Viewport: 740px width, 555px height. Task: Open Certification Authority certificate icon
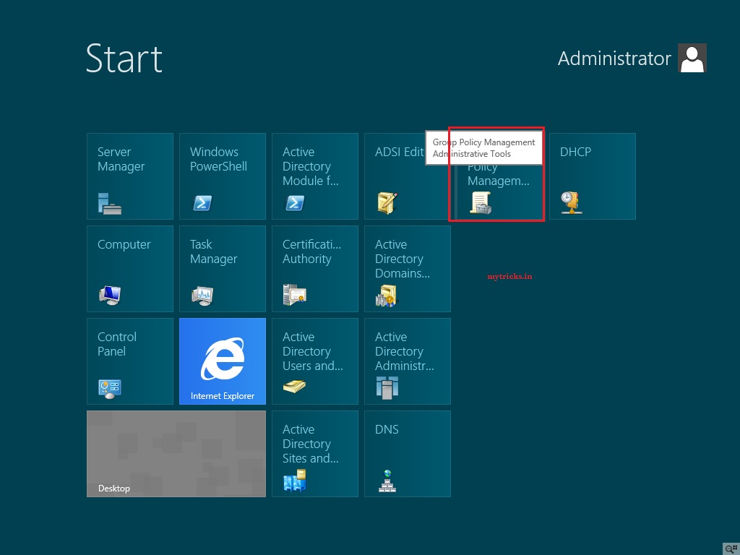click(295, 295)
